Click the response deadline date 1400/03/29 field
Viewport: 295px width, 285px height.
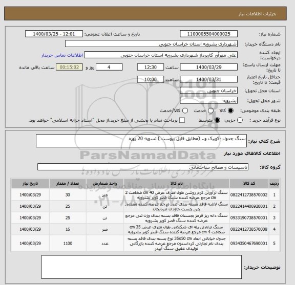[208, 67]
